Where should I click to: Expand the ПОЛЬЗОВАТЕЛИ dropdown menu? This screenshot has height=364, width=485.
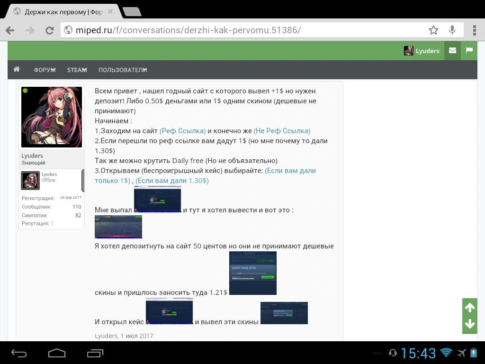123,70
